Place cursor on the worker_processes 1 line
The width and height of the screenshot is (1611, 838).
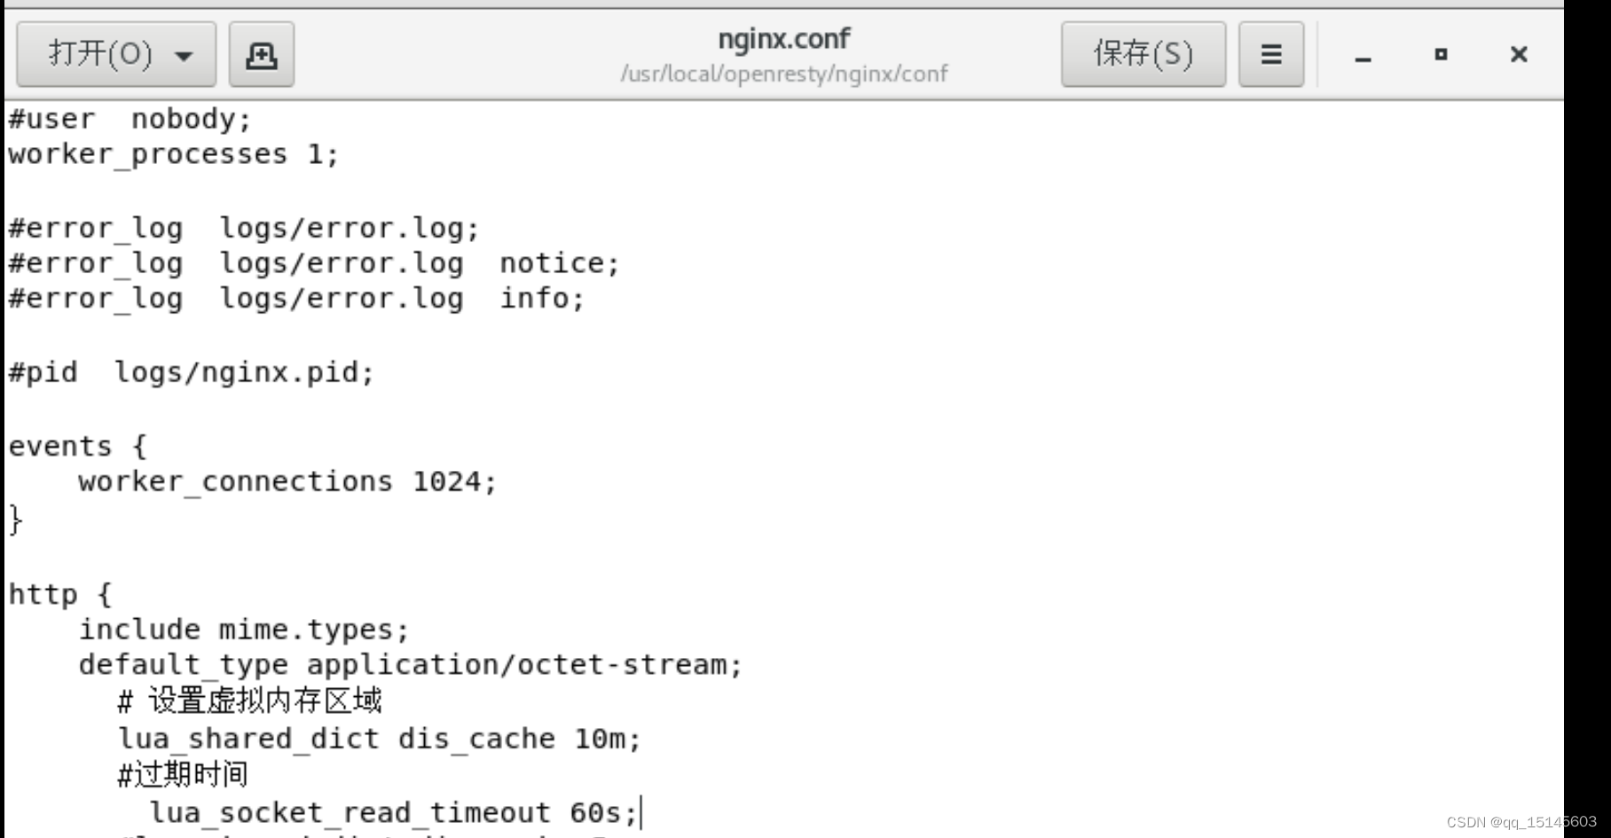coord(171,154)
